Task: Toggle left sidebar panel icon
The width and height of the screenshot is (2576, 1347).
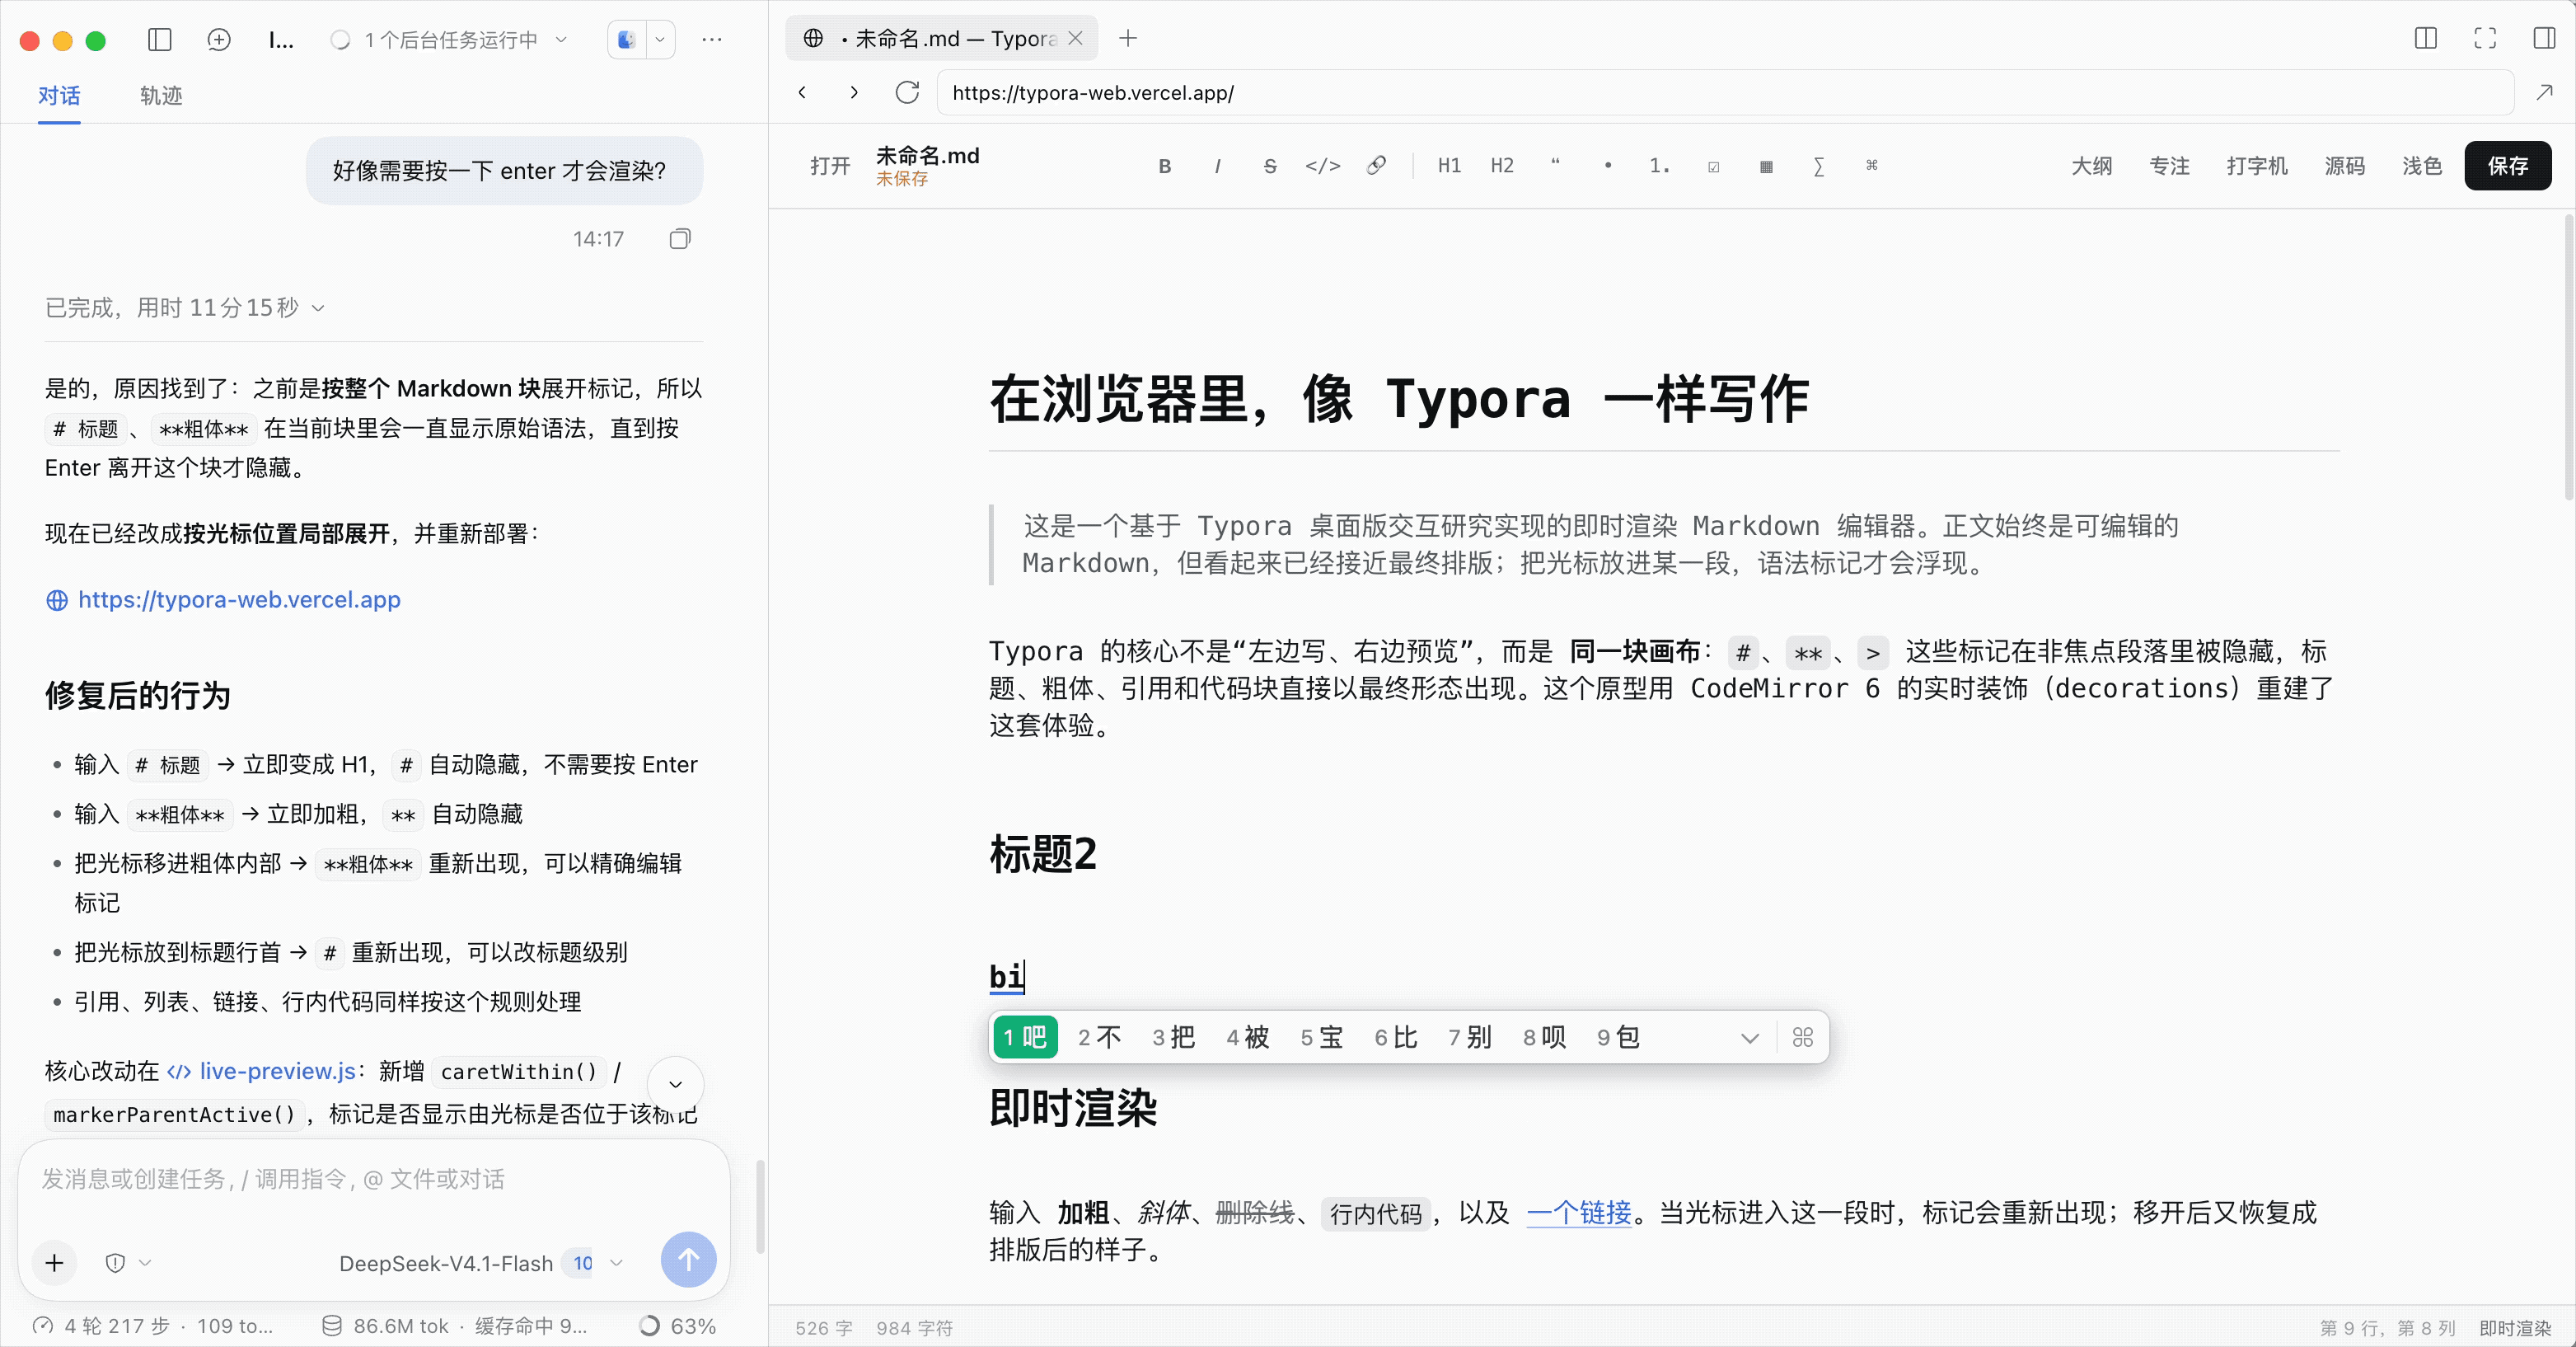Action: click(x=160, y=40)
